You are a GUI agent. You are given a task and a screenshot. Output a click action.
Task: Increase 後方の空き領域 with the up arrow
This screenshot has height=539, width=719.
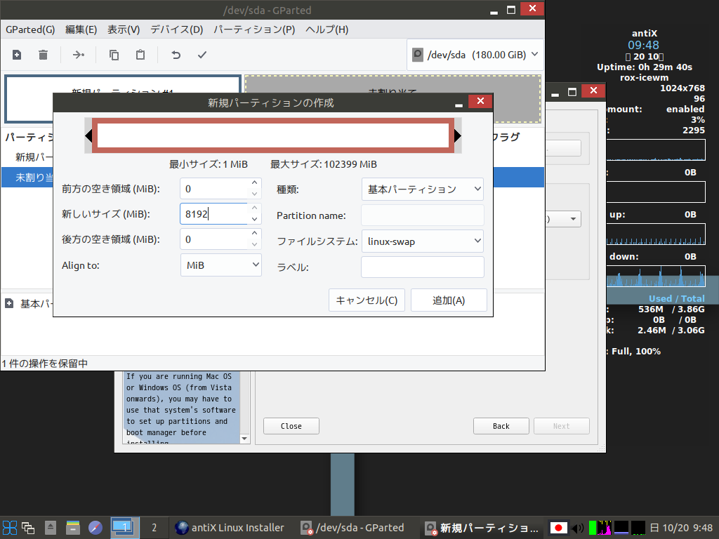click(254, 233)
